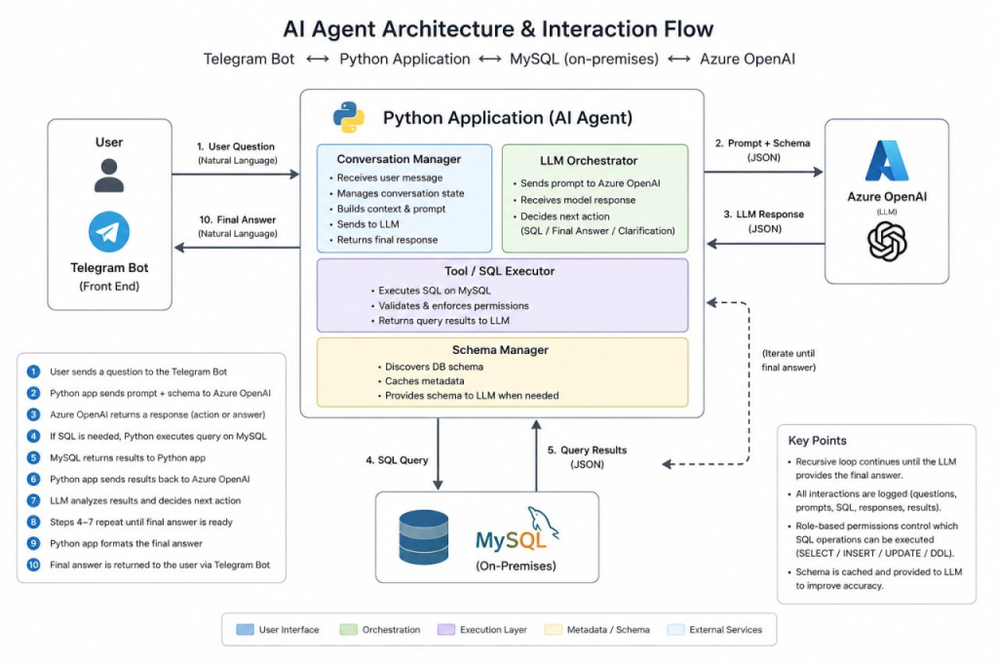
Task: Click 'Returns query results to LLM' bullet
Action: (x=443, y=321)
